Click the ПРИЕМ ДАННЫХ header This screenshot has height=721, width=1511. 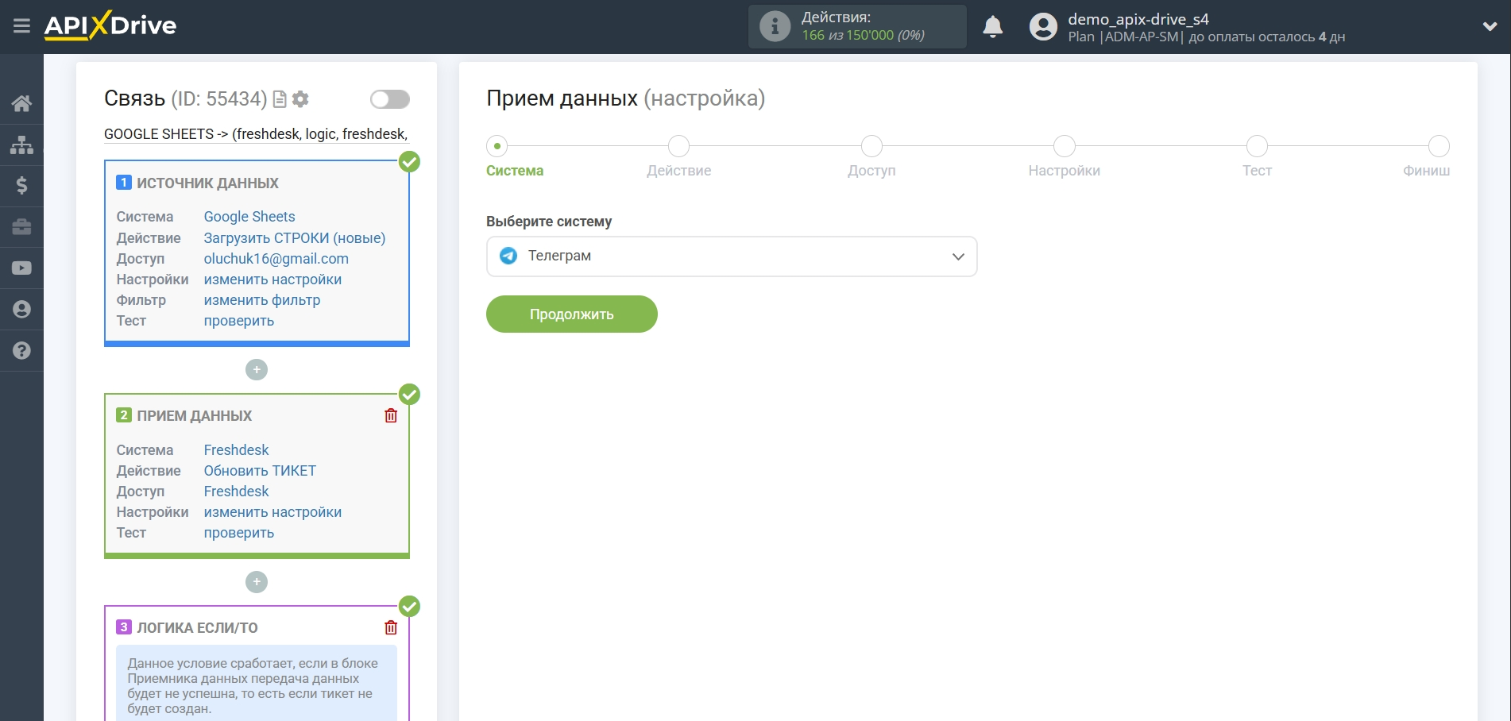[194, 416]
